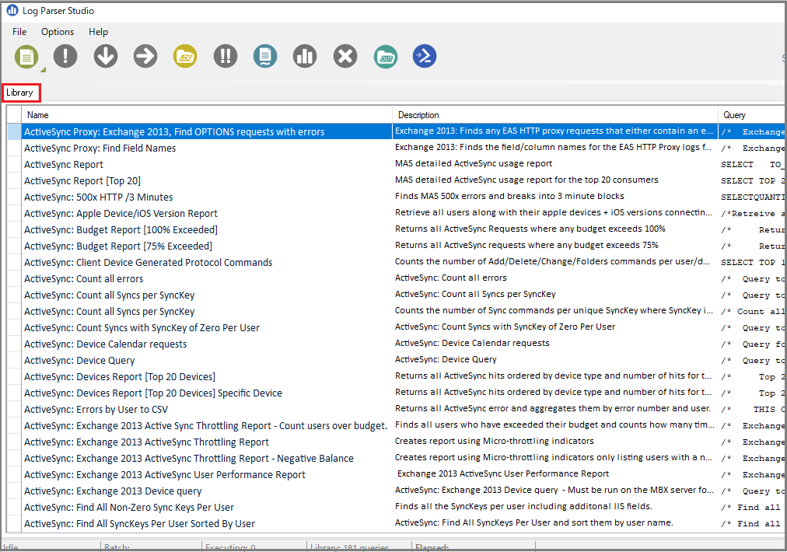
Task: Select 'ActiveSync: Budget Report [100% Exceeded]'
Action: tap(121, 230)
